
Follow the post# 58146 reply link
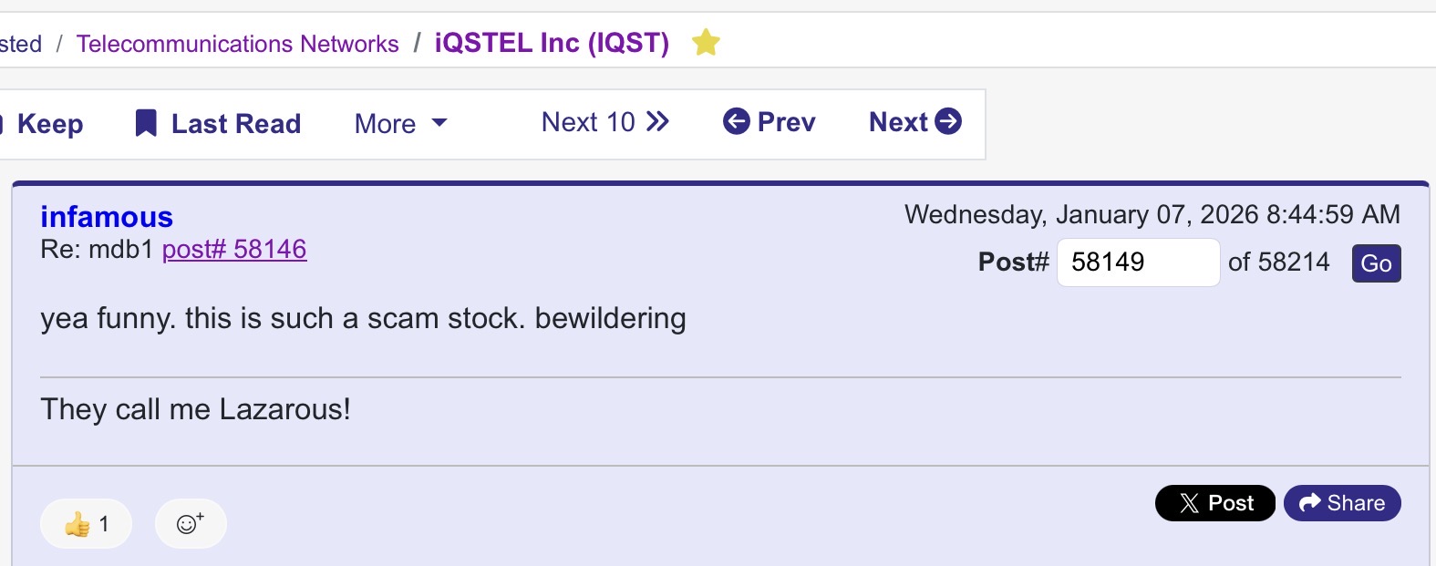(x=234, y=249)
